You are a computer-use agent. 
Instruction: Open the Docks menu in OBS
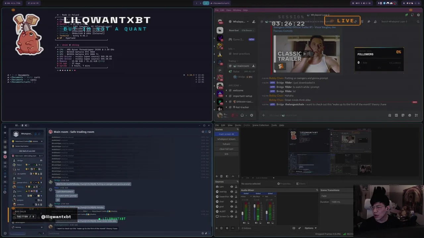click(238, 125)
